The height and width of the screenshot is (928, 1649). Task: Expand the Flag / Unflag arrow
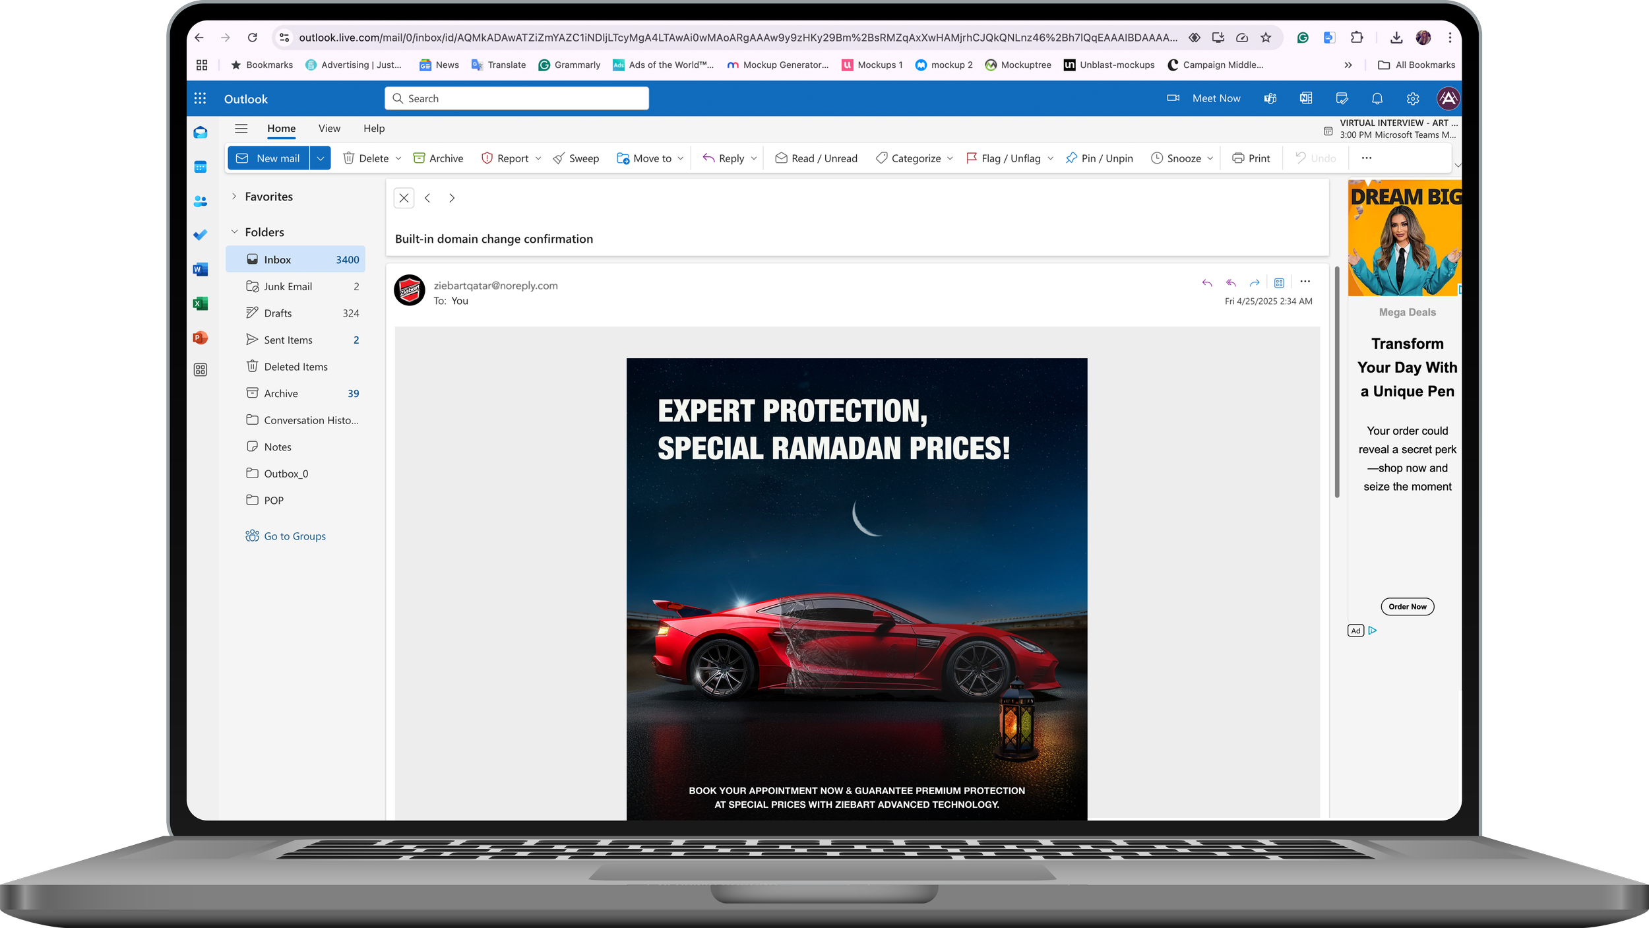(1051, 158)
